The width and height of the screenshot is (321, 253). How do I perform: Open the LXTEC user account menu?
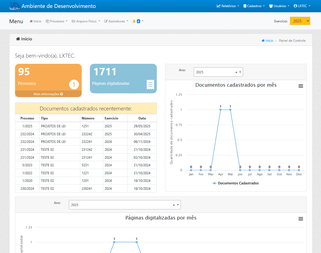pyautogui.click(x=302, y=6)
